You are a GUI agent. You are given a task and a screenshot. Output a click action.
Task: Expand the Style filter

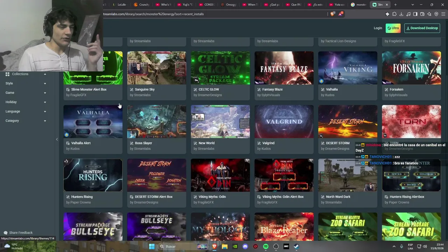coord(45,83)
